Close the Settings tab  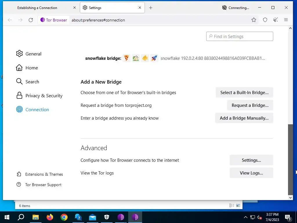pos(140,8)
